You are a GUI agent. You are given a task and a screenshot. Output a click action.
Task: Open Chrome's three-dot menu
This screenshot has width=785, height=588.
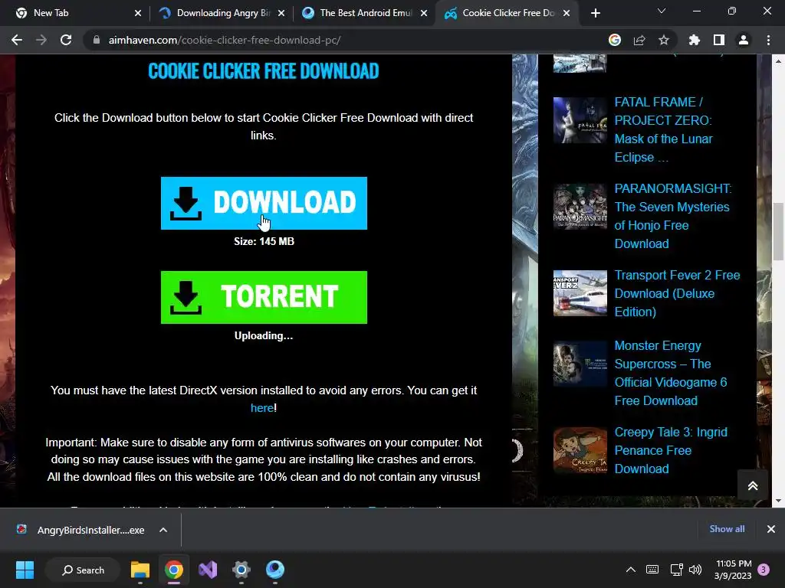pyautogui.click(x=768, y=40)
